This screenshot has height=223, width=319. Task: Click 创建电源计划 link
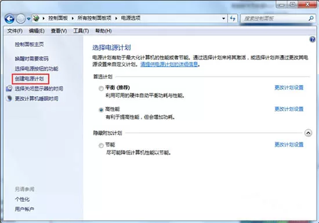[x=30, y=79]
